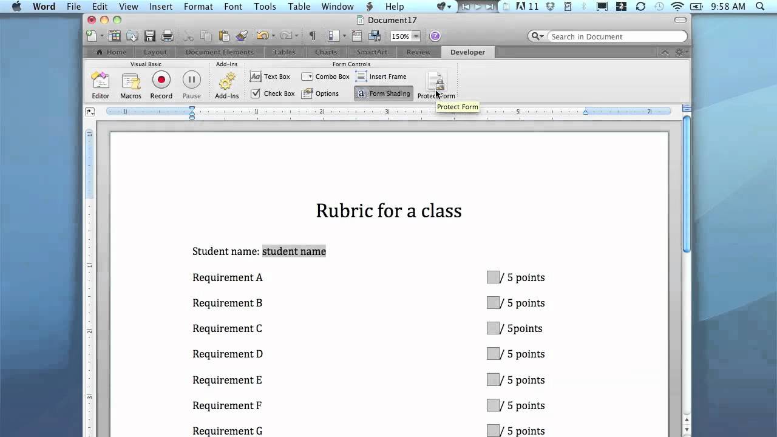The width and height of the screenshot is (777, 437).
Task: Click the Open document toolbar icon
Action: [132, 36]
